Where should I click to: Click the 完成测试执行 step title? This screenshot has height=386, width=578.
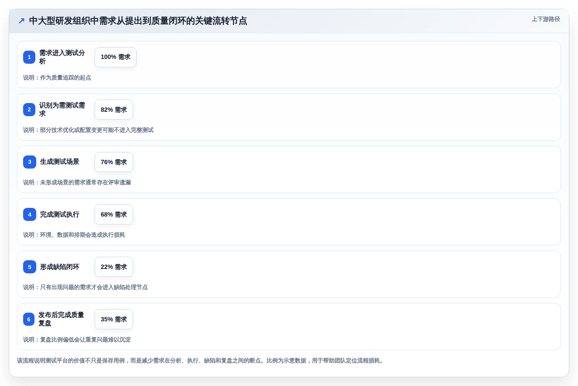tap(60, 214)
